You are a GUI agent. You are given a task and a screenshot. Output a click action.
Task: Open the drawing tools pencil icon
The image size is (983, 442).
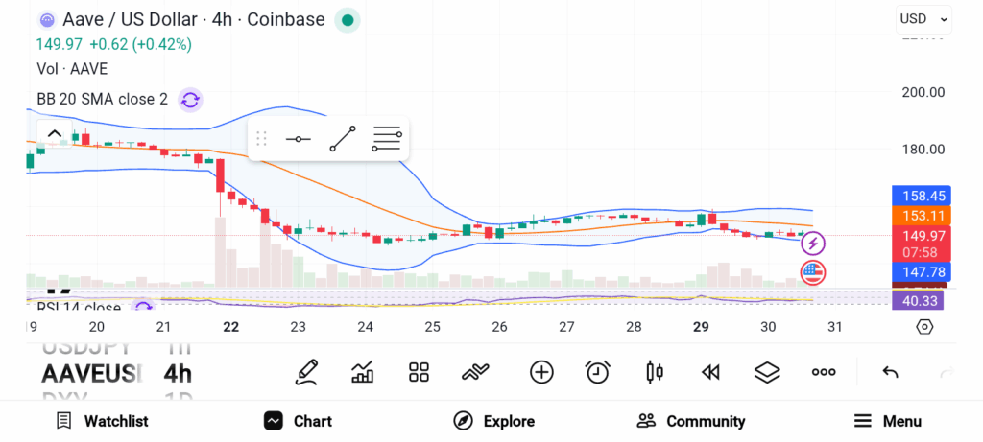click(306, 372)
